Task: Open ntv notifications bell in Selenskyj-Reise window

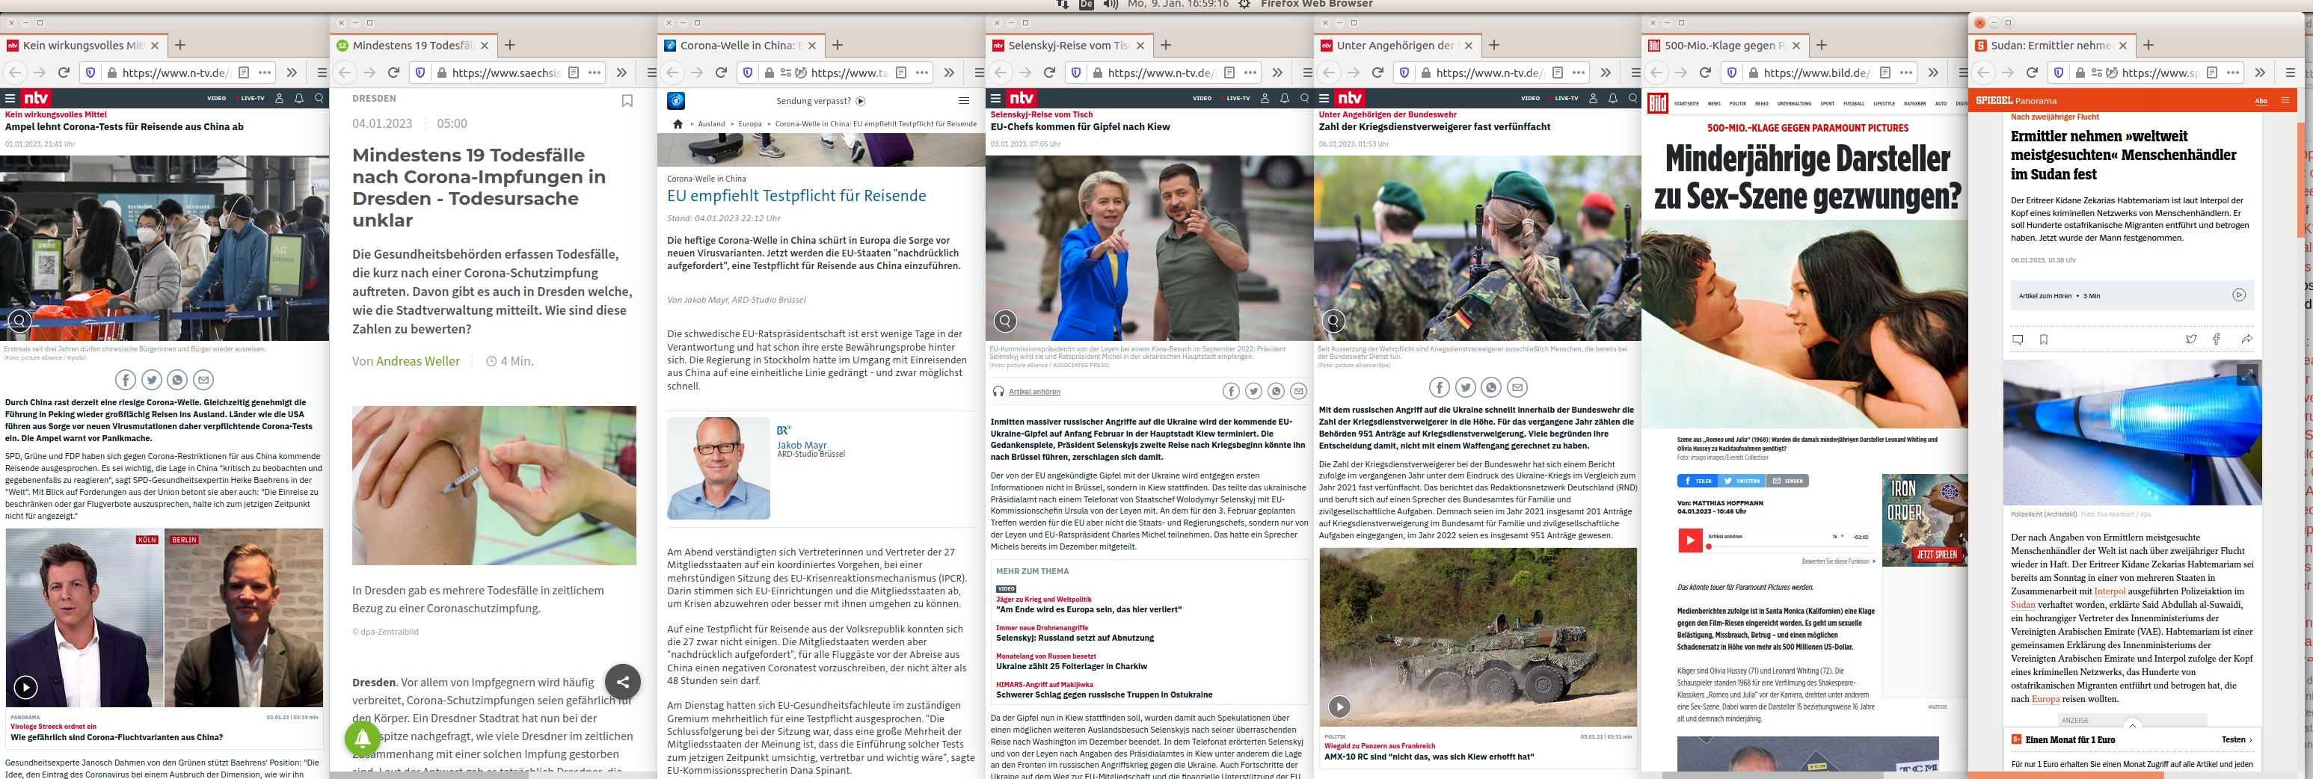Action: (x=1284, y=98)
